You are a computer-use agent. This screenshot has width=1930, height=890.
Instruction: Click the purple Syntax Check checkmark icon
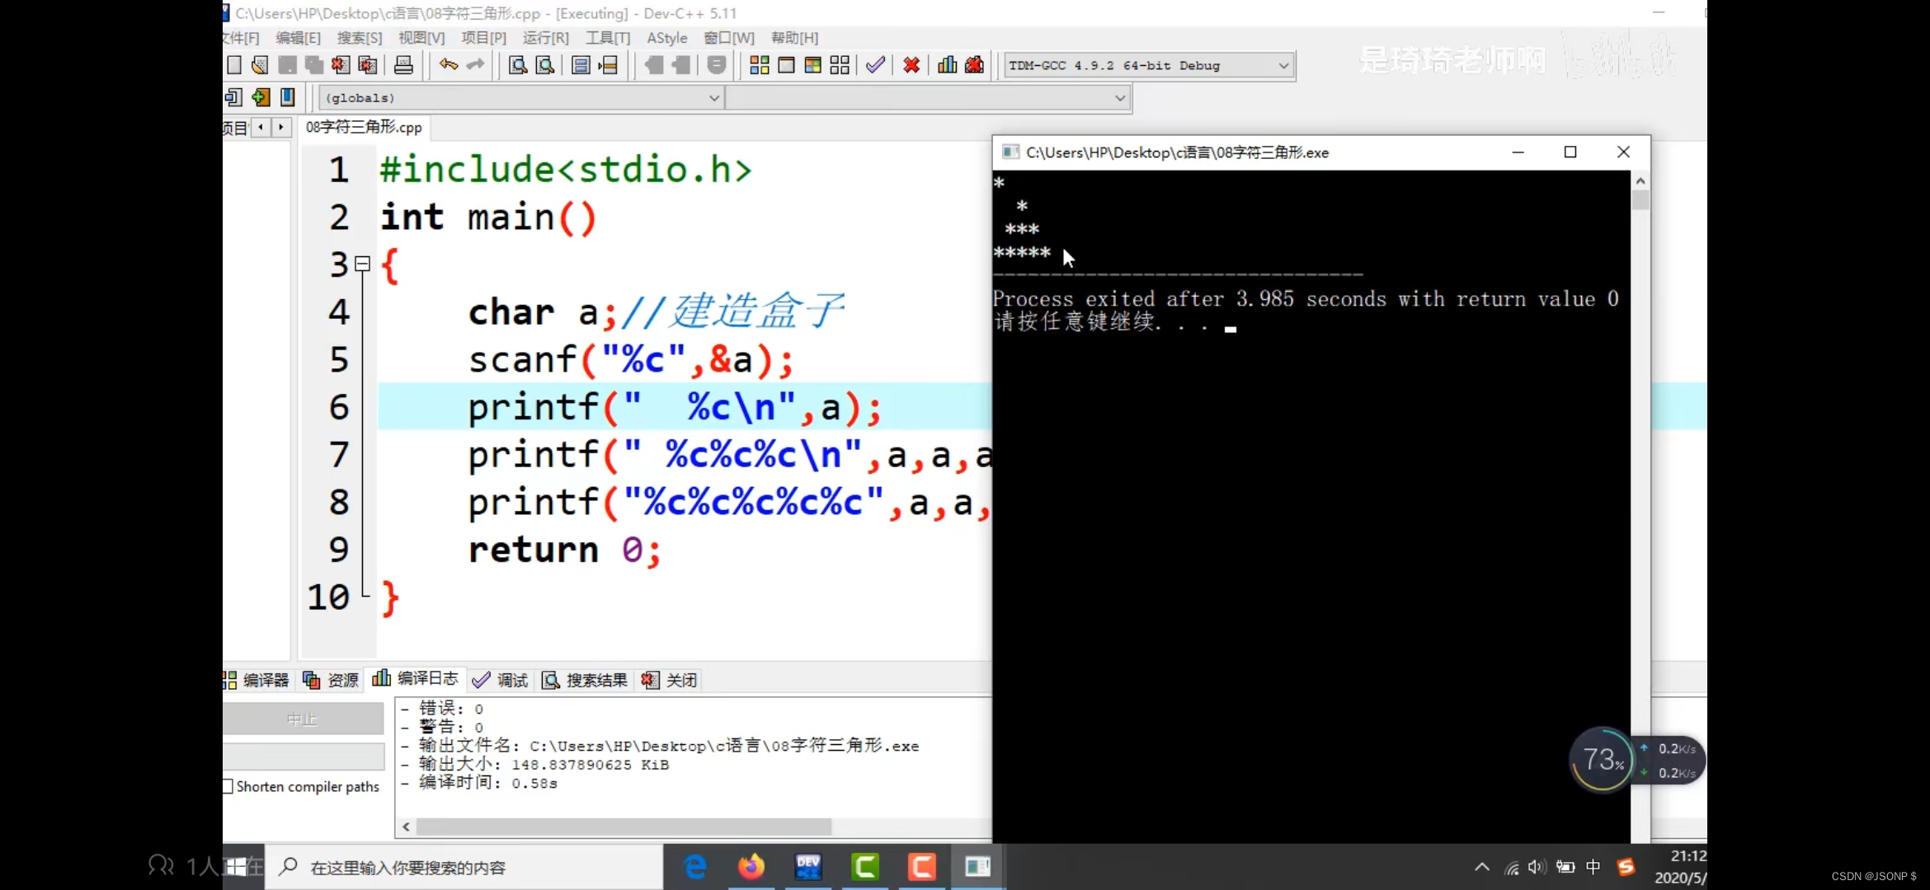[x=875, y=65]
